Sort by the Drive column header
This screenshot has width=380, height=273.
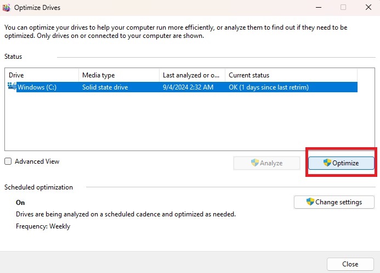[x=42, y=75]
